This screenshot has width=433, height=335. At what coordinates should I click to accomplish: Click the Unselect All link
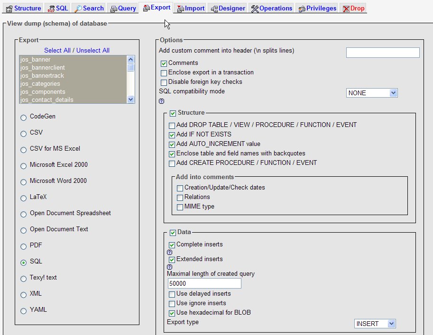click(93, 51)
